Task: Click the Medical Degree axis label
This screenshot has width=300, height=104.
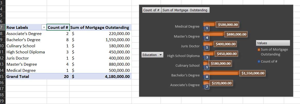Action: [187, 27]
